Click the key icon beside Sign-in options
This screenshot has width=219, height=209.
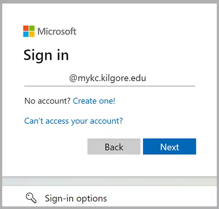31,198
